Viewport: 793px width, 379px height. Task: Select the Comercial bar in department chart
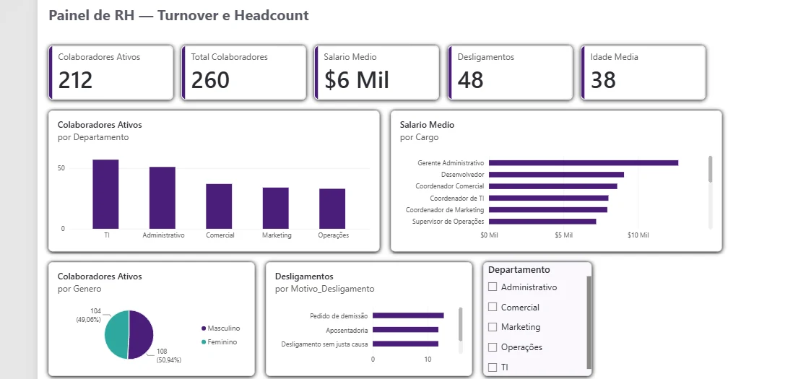tap(219, 206)
